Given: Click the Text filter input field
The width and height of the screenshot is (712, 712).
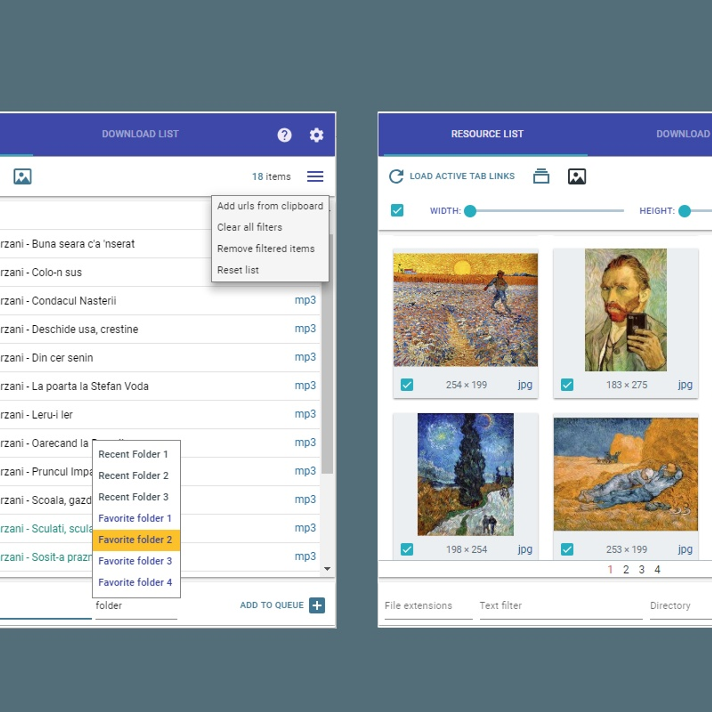Looking at the screenshot, I should [x=561, y=606].
